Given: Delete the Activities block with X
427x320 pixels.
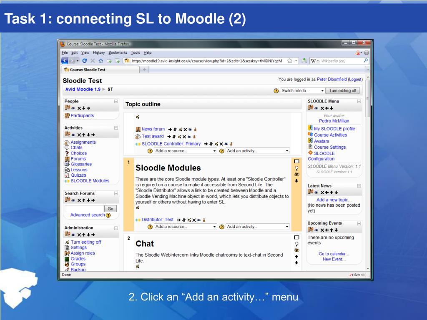Looking at the screenshot, I should [x=79, y=135].
